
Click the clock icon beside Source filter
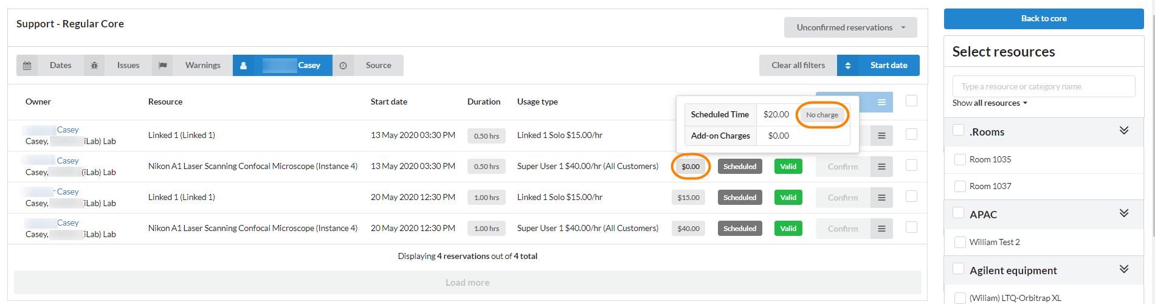(x=343, y=66)
